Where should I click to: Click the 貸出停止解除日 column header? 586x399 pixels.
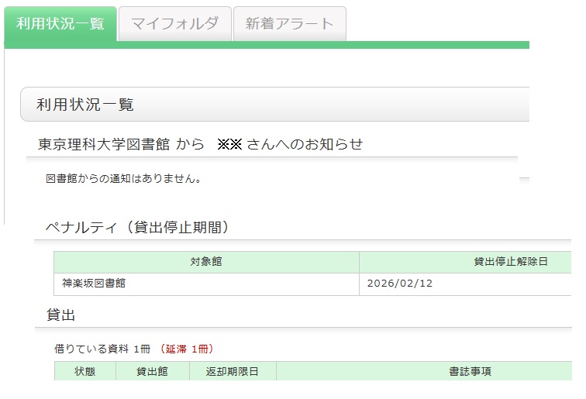click(510, 262)
